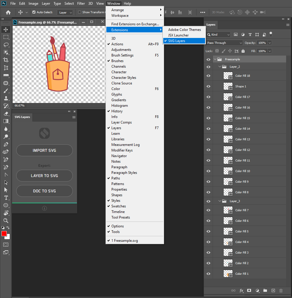The width and height of the screenshot is (292, 298).
Task: Select the Path Selection tool
Action: click(6, 182)
